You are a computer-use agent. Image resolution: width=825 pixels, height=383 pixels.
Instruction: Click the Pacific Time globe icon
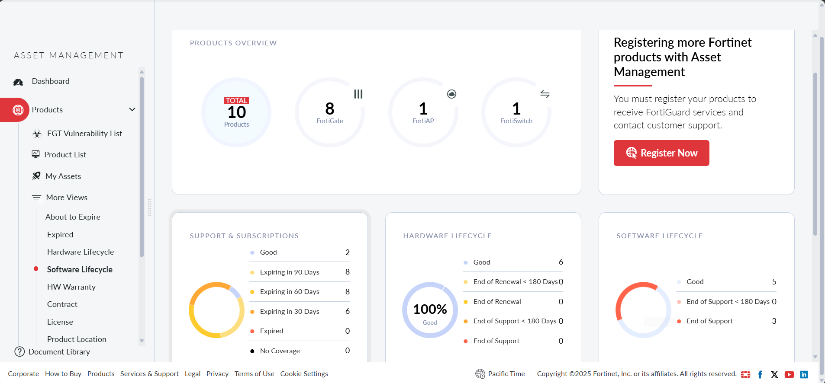click(x=480, y=374)
